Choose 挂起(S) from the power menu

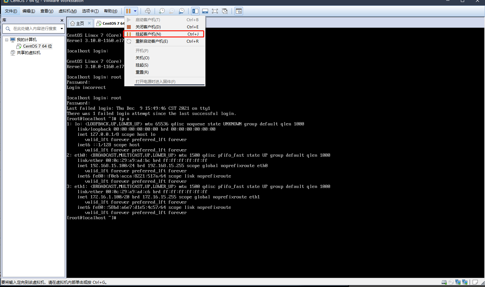point(165,65)
